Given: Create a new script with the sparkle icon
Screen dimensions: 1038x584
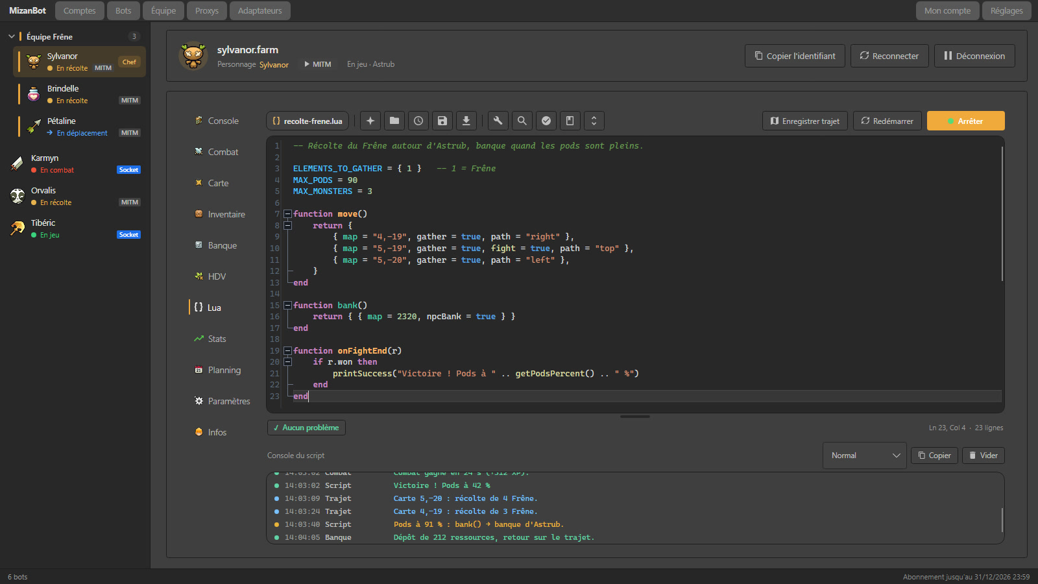Looking at the screenshot, I should click(370, 121).
